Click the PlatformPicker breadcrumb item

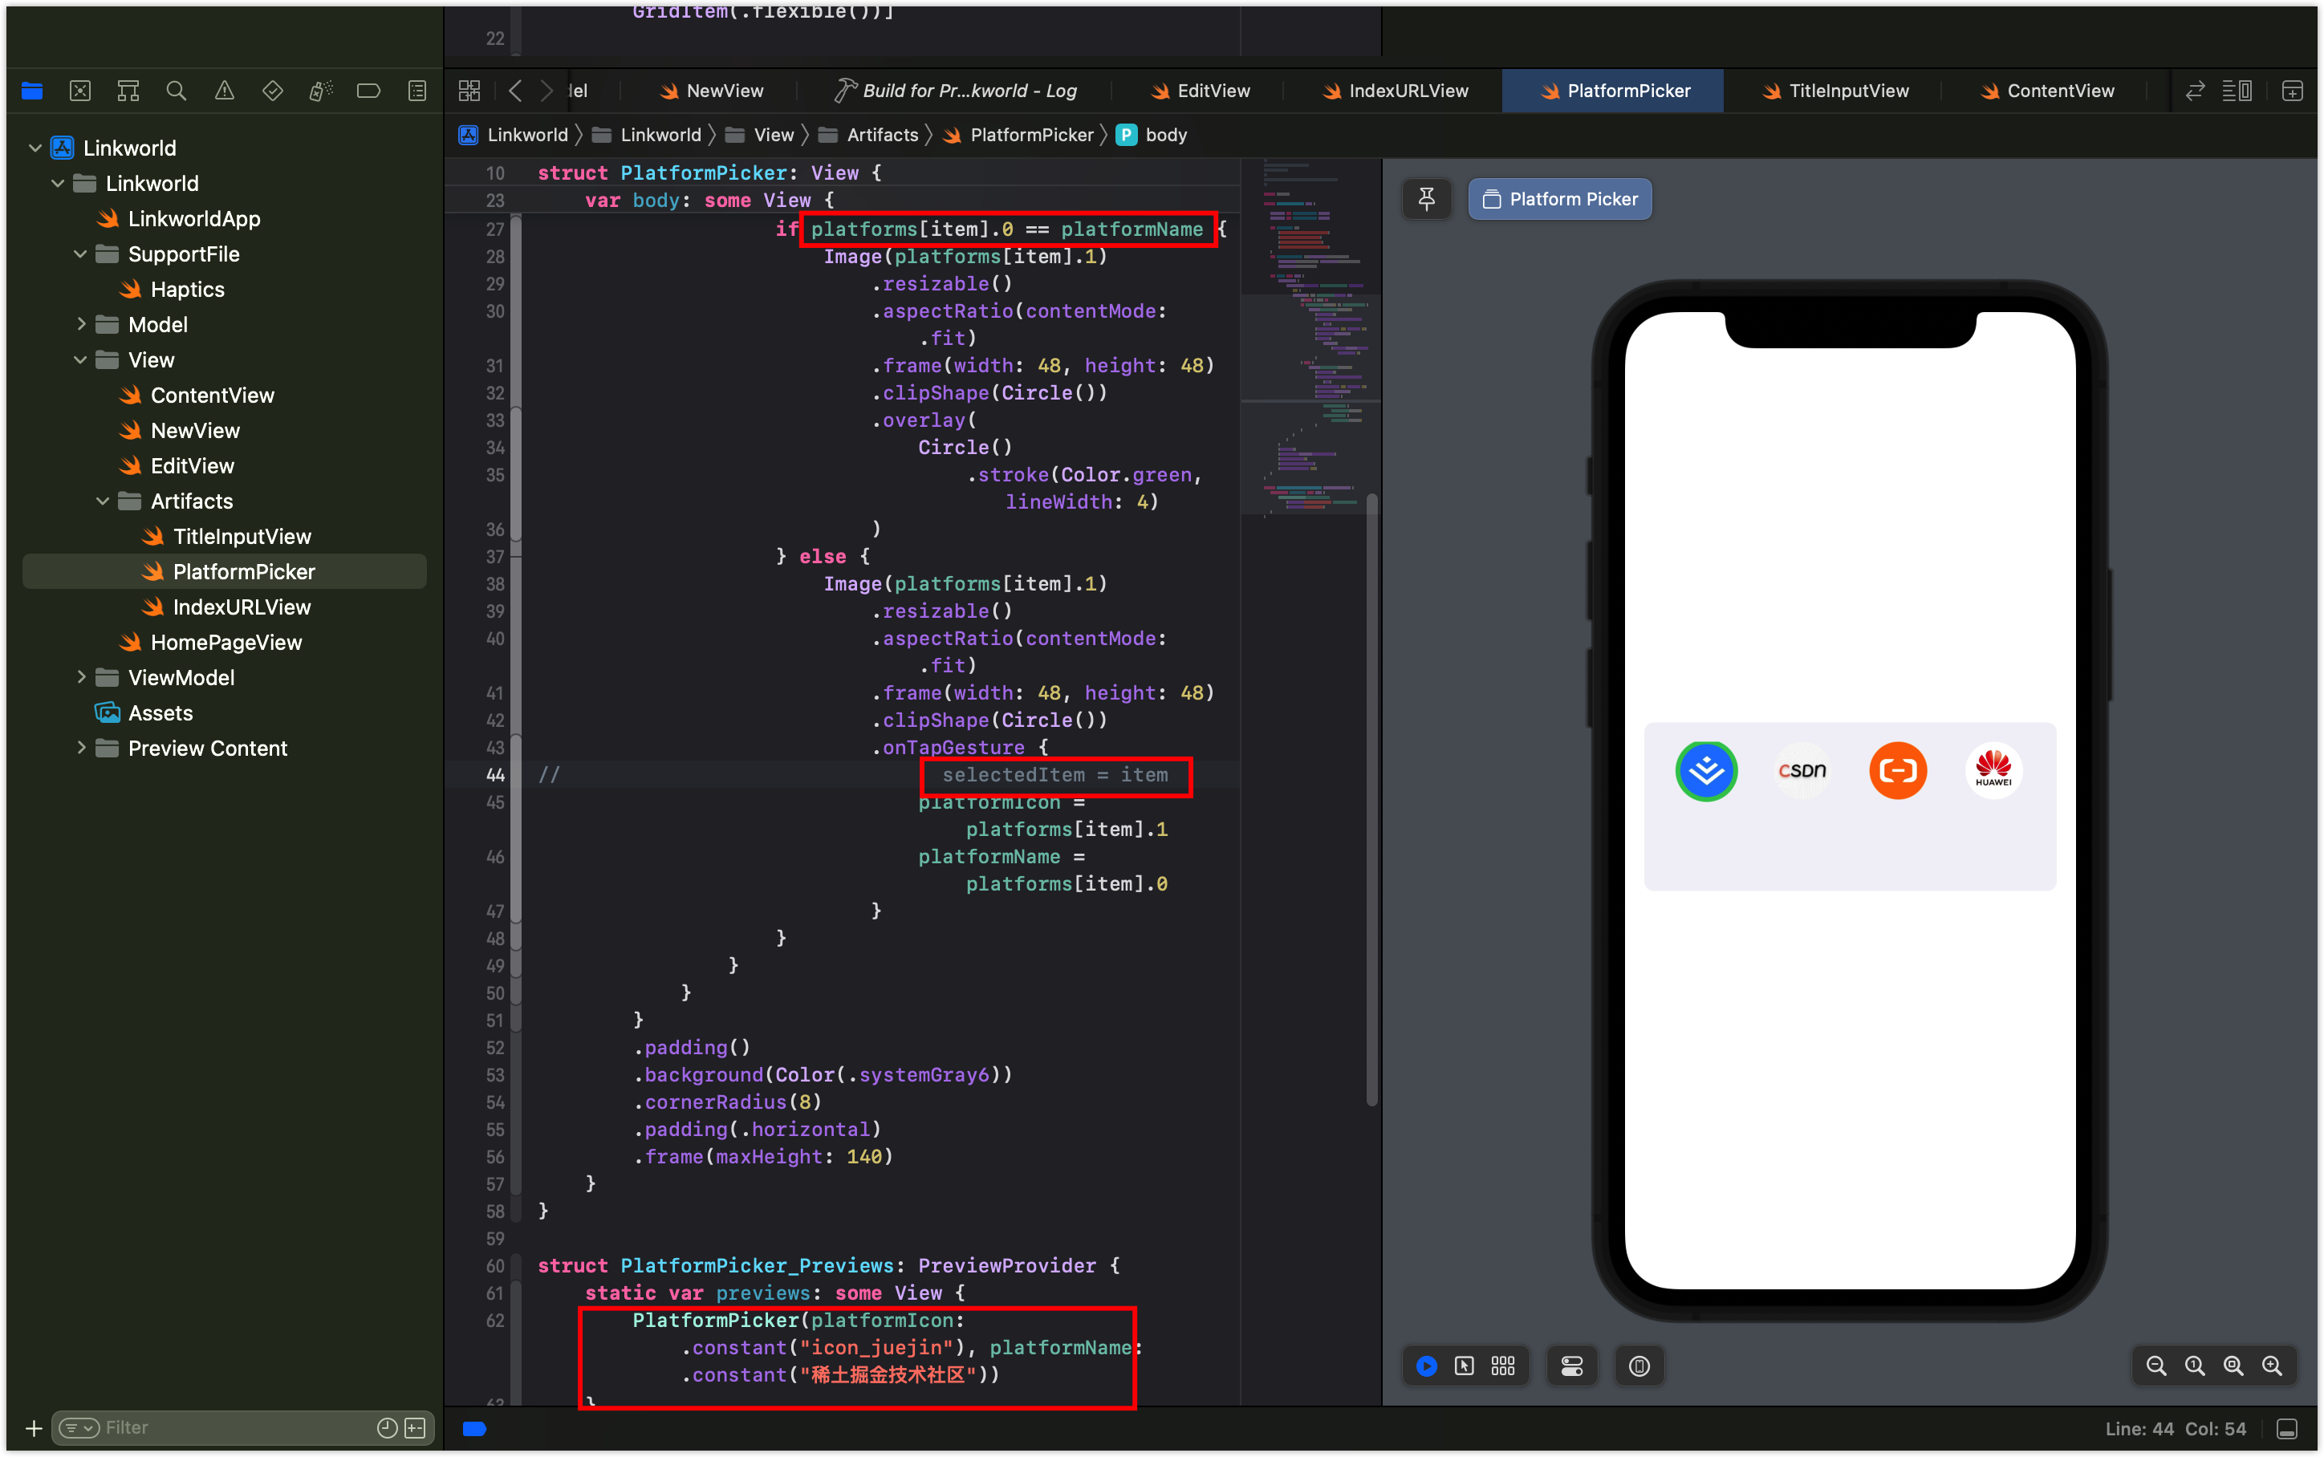[1018, 135]
